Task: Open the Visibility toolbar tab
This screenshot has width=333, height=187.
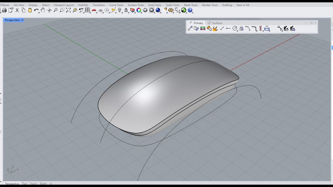Action: 83,5
